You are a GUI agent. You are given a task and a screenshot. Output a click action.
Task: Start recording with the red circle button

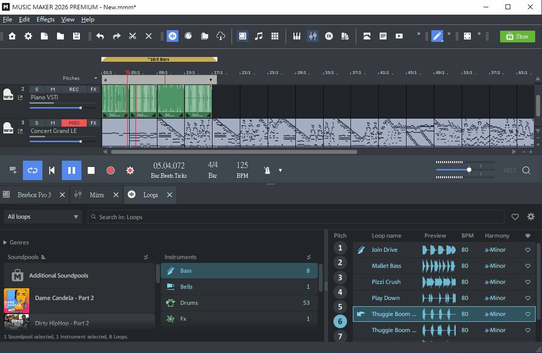click(x=111, y=170)
